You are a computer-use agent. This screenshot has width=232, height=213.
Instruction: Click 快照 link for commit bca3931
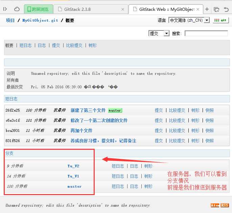point(210,131)
